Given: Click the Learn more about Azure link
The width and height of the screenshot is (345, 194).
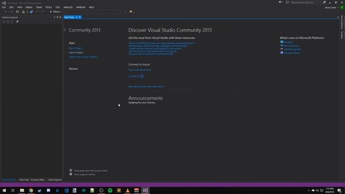Looking at the screenshot, I should (140, 70).
